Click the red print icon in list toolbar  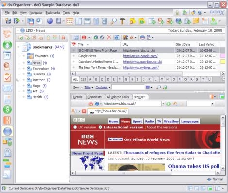[x=84, y=37]
